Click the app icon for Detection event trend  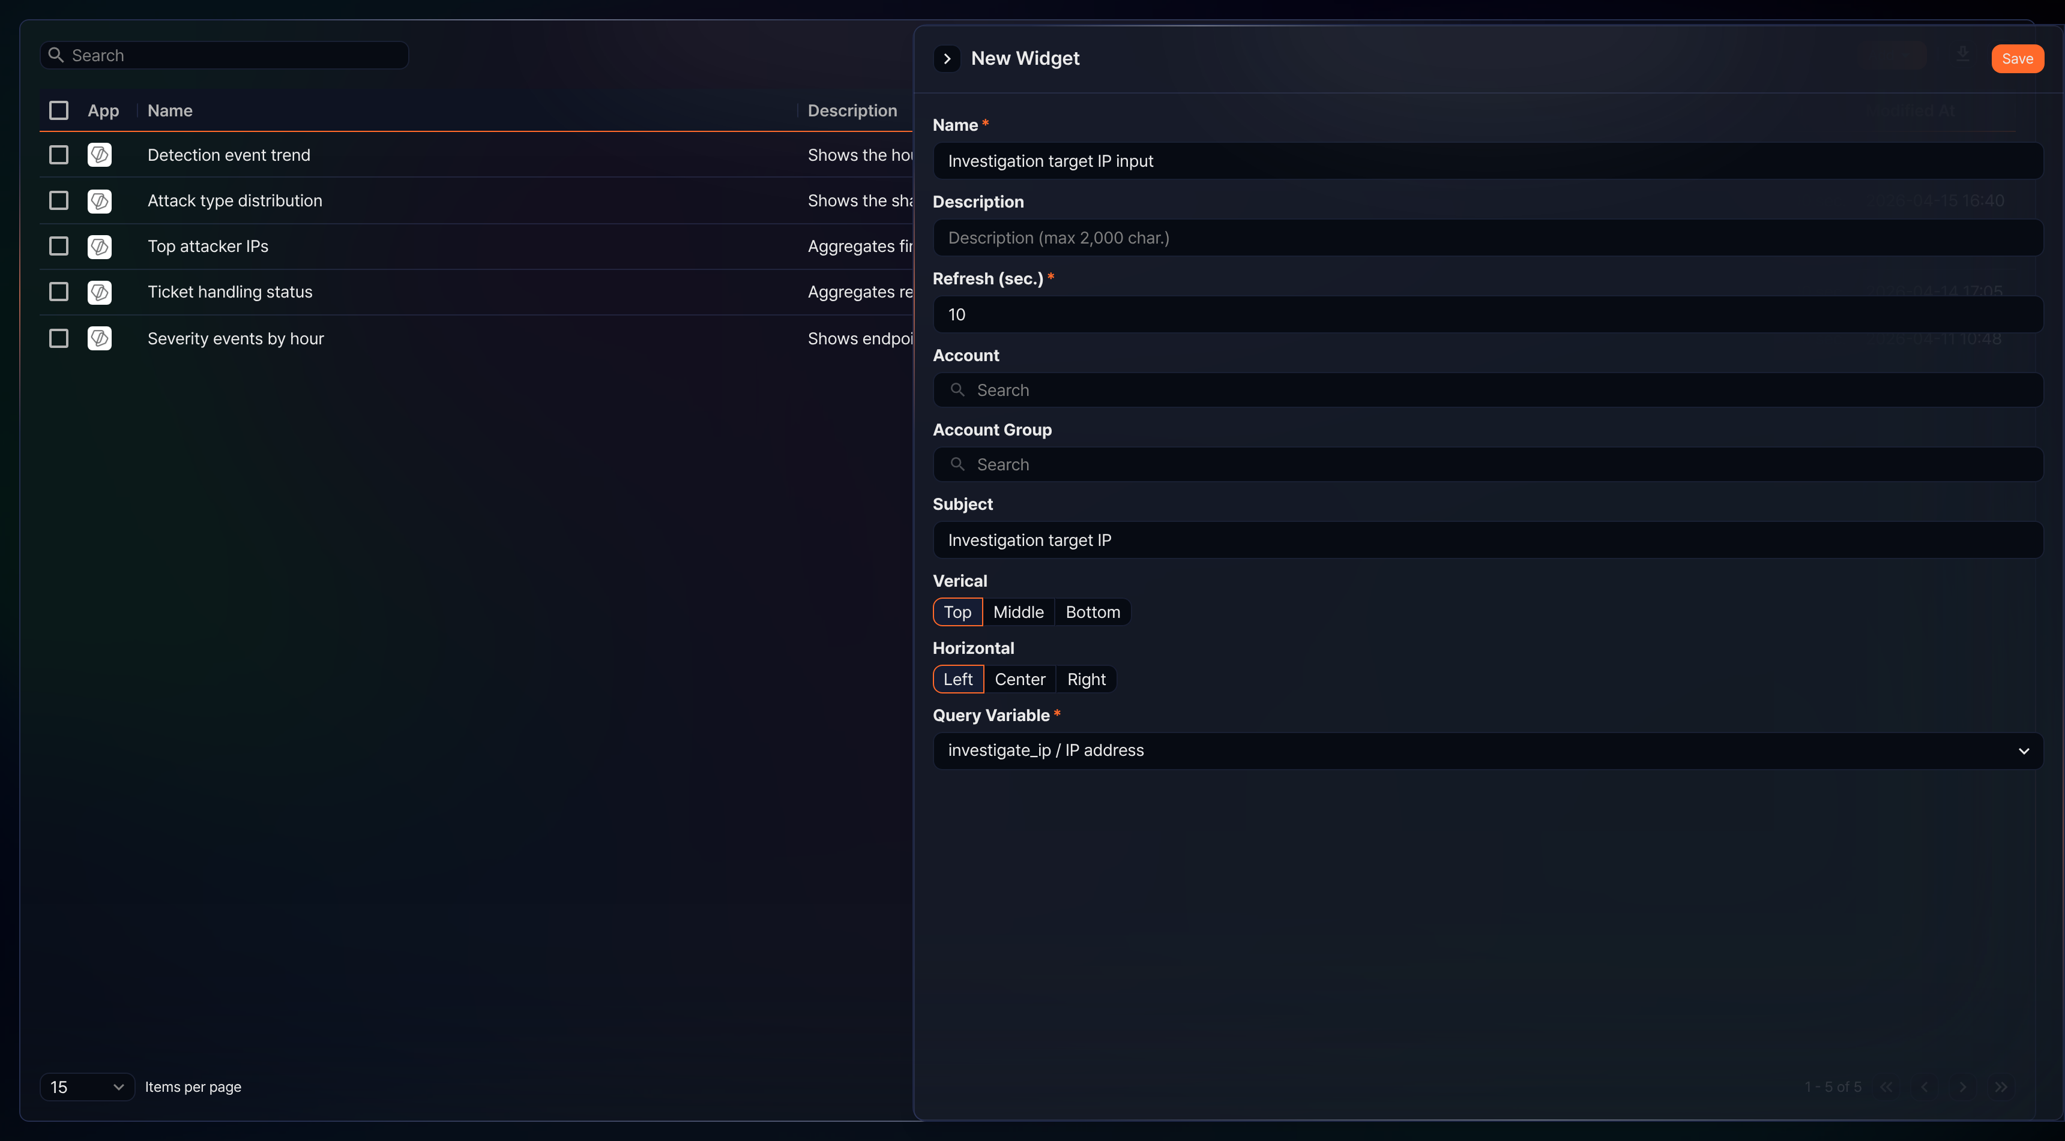[100, 155]
